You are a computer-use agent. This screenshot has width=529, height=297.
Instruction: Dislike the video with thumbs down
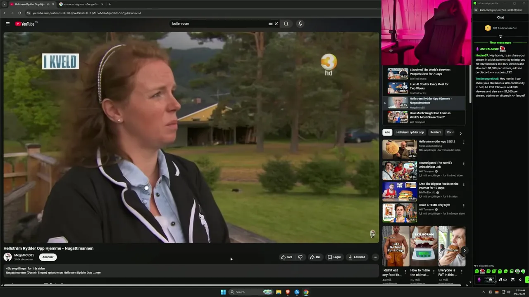(x=300, y=257)
